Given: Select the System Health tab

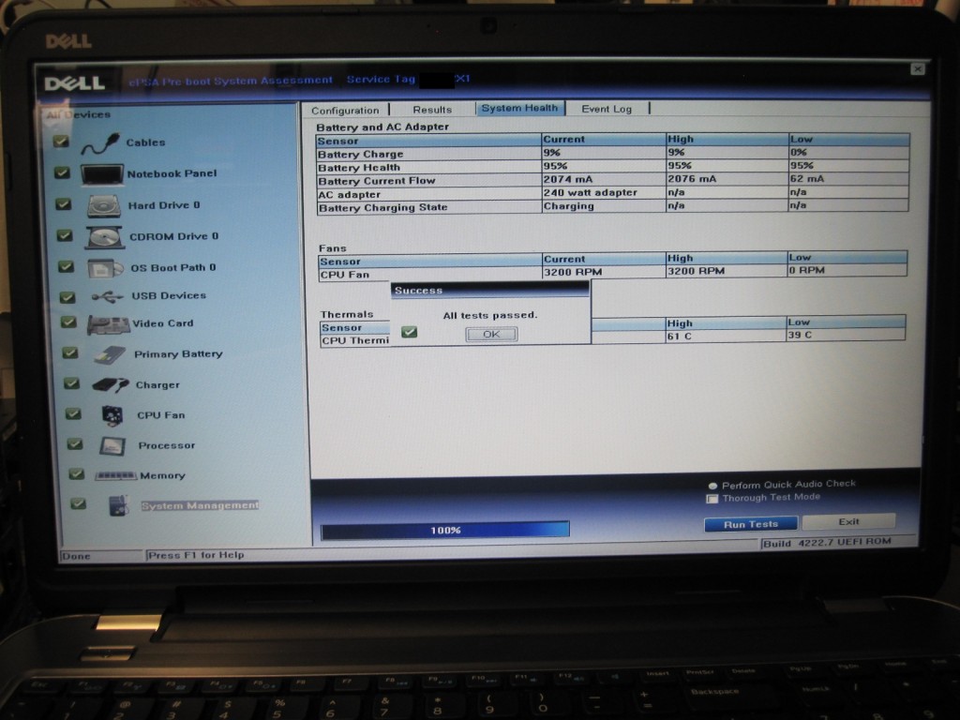Looking at the screenshot, I should [x=519, y=109].
